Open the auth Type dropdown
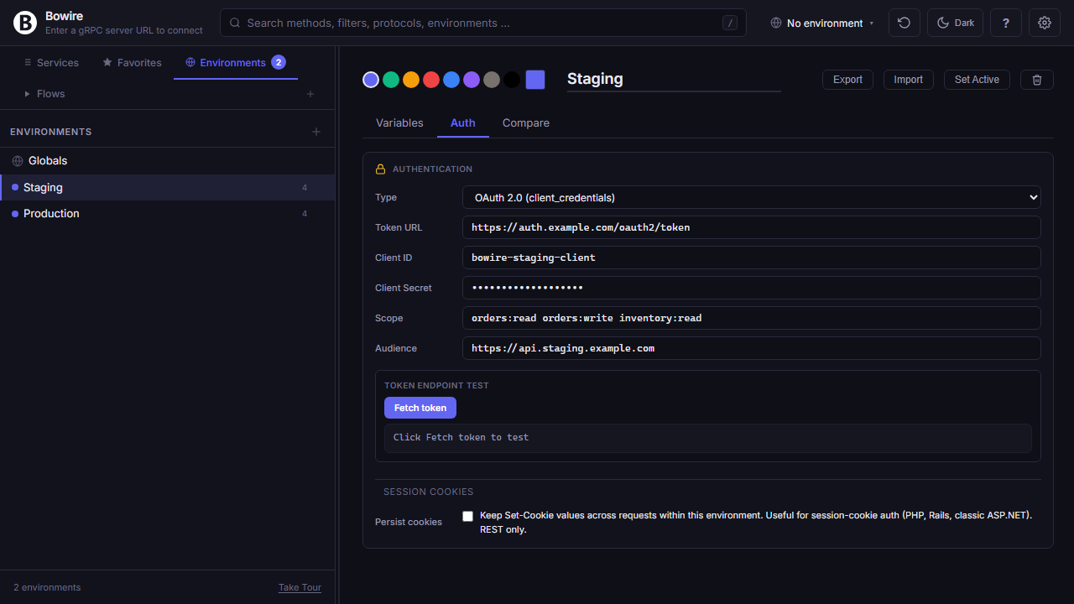Screen dimensions: 1074x604 (x=752, y=198)
